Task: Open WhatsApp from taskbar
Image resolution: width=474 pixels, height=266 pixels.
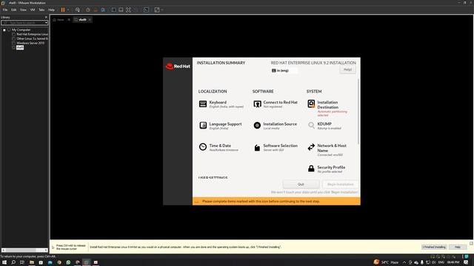Action: click(x=68, y=262)
